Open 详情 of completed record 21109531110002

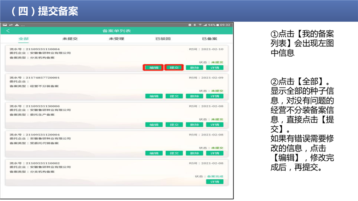214,182
